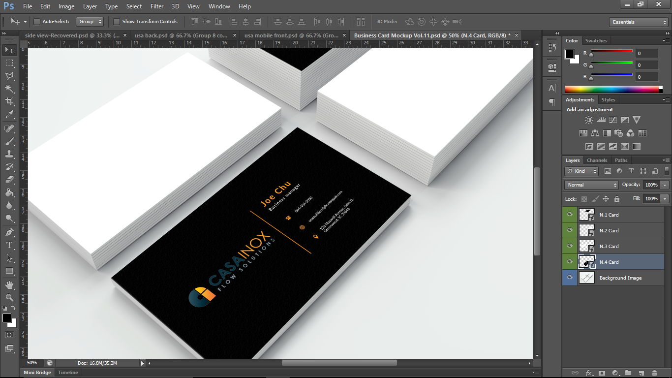Select the Crop tool

click(x=9, y=101)
